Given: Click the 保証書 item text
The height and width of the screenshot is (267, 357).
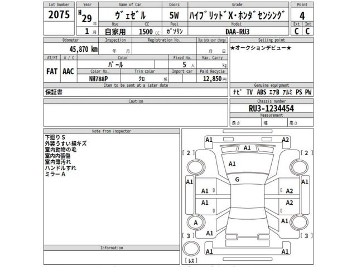Looking at the screenshot, I should [54, 92].
